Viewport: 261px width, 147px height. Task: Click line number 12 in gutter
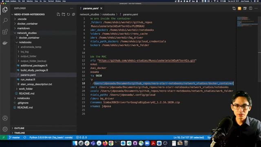coord(83,60)
